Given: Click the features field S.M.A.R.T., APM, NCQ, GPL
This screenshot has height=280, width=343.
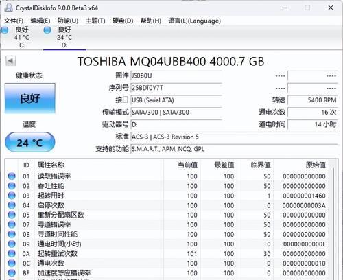Looking at the screenshot, I should click(234, 149).
